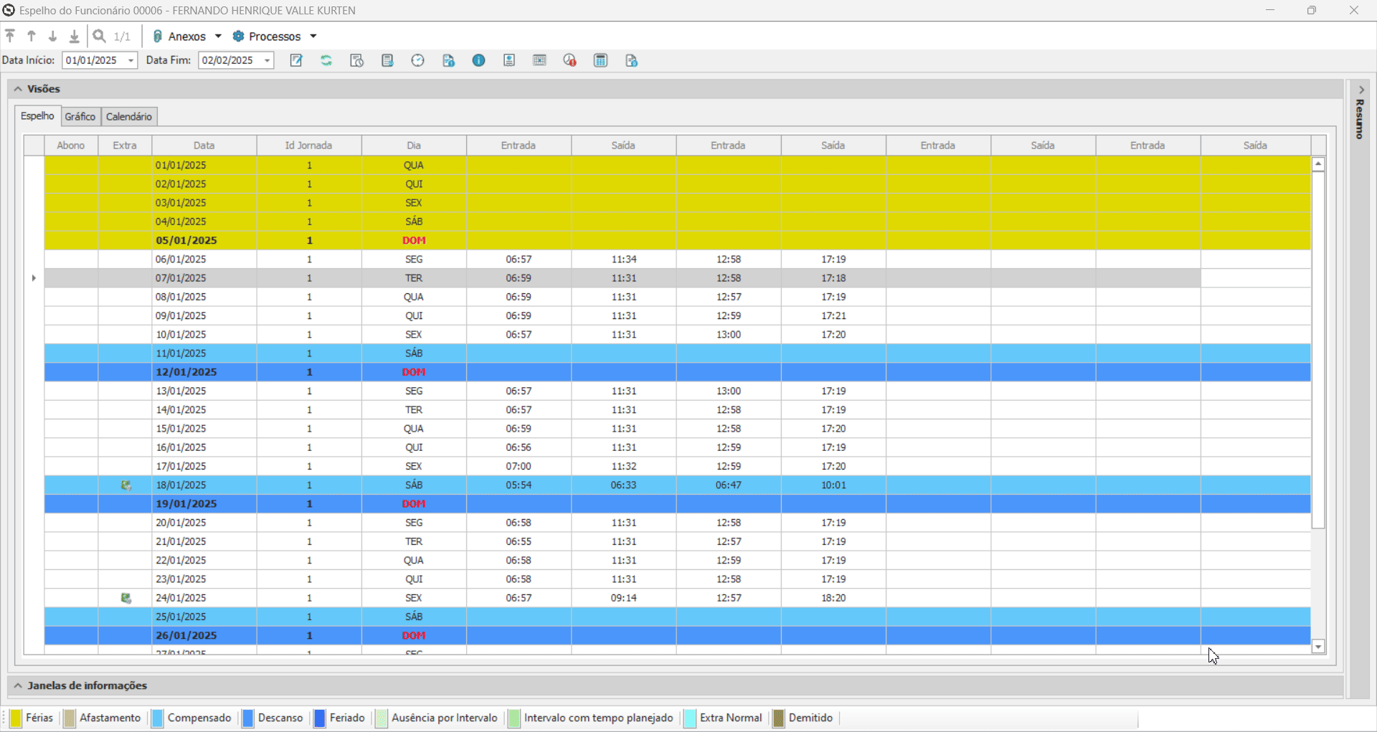The image size is (1377, 732).
Task: Open Data Fim date picker dropdown
Action: (x=267, y=60)
